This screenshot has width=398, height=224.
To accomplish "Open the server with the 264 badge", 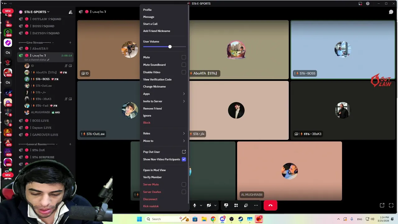I will pyautogui.click(x=8, y=32).
